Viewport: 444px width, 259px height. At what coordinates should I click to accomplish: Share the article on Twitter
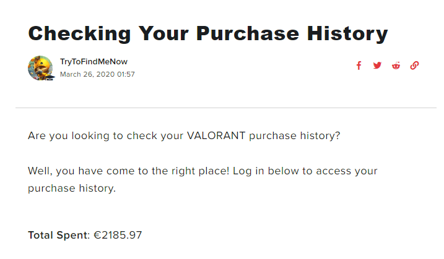377,66
